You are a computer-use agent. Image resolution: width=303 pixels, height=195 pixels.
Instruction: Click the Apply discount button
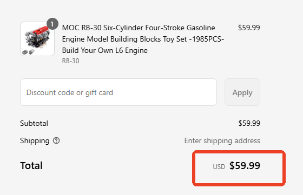tap(242, 92)
